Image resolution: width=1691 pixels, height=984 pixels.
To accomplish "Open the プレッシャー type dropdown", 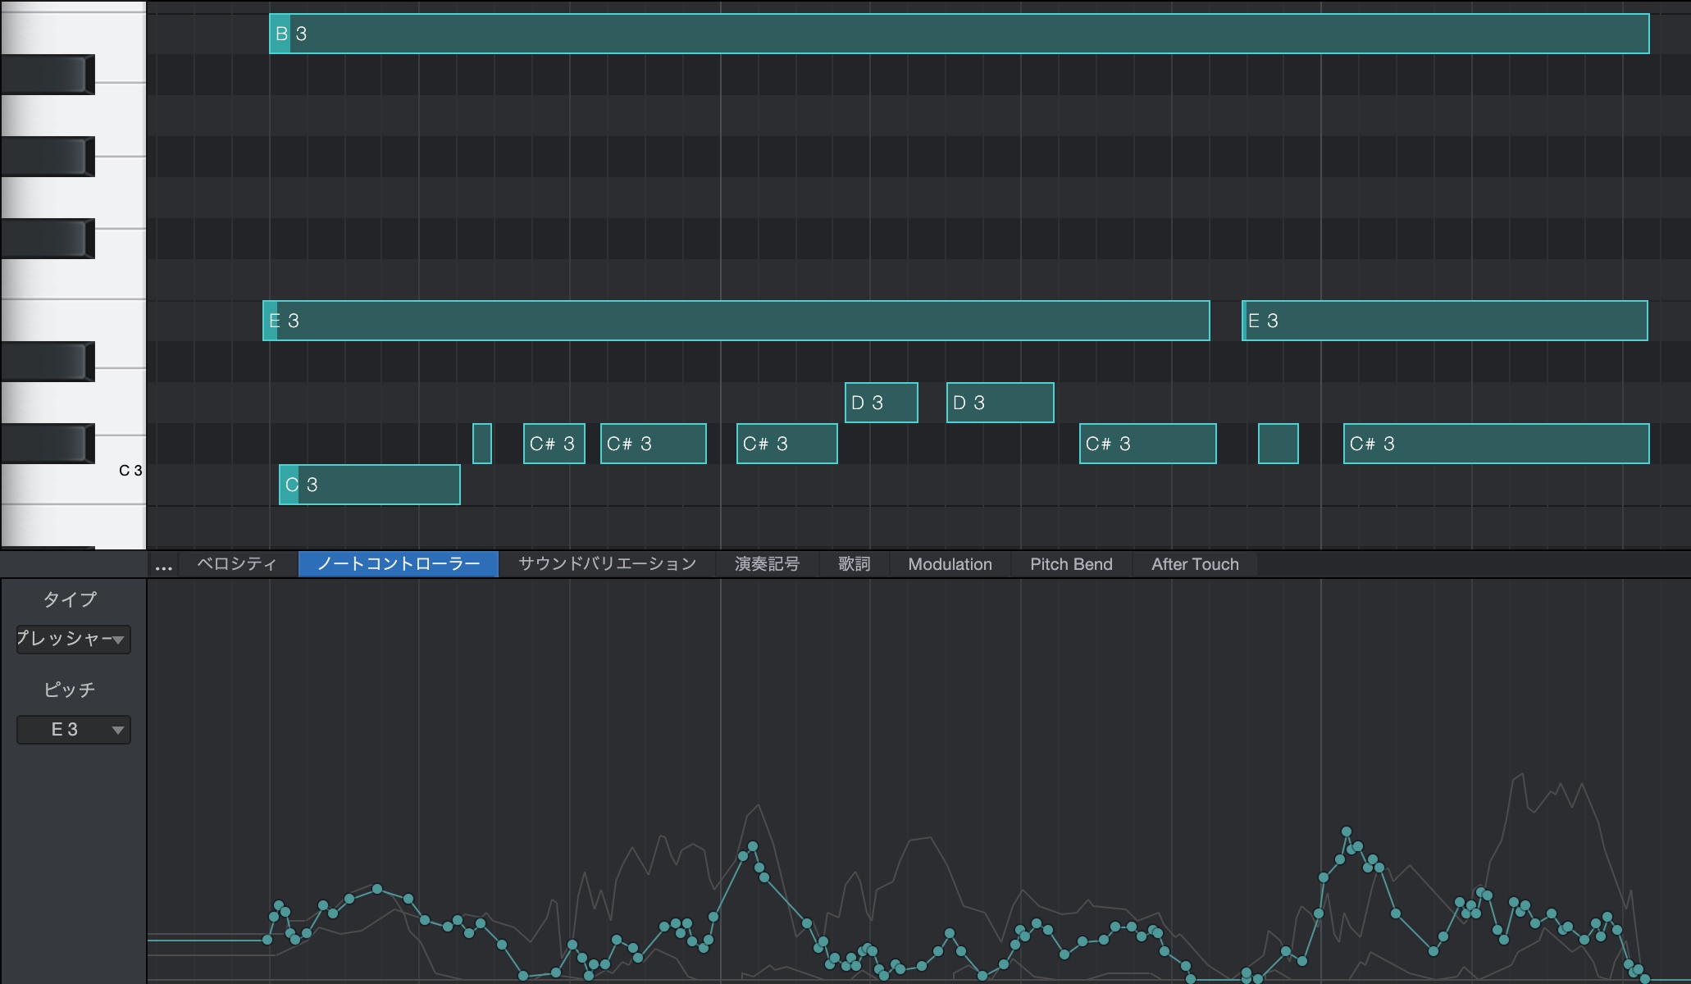I will pos(73,639).
